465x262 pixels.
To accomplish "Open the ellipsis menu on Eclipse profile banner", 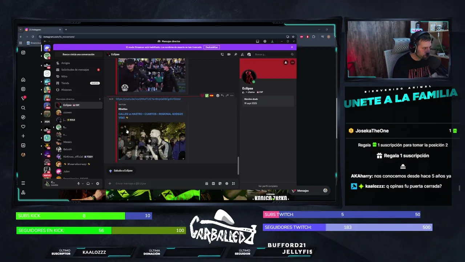I will click(292, 63).
